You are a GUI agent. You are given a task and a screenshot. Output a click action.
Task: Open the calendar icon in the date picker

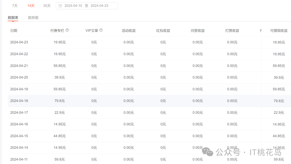(x=60, y=6)
